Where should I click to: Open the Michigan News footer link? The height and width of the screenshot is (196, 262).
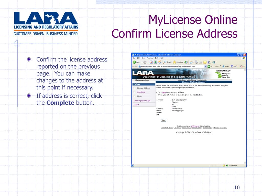[207, 128]
